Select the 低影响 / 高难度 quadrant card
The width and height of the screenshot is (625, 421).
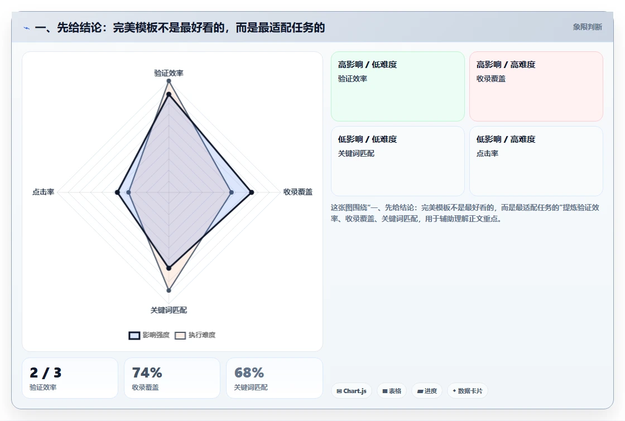point(536,161)
